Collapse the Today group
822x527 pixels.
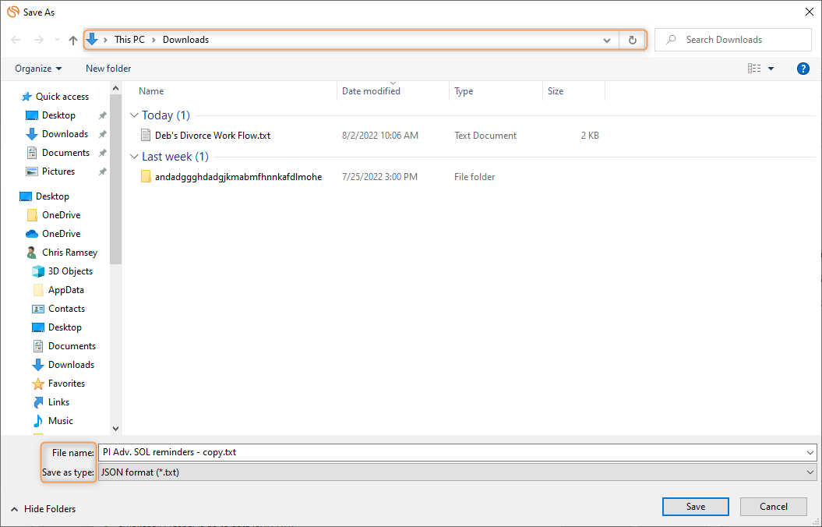point(134,115)
